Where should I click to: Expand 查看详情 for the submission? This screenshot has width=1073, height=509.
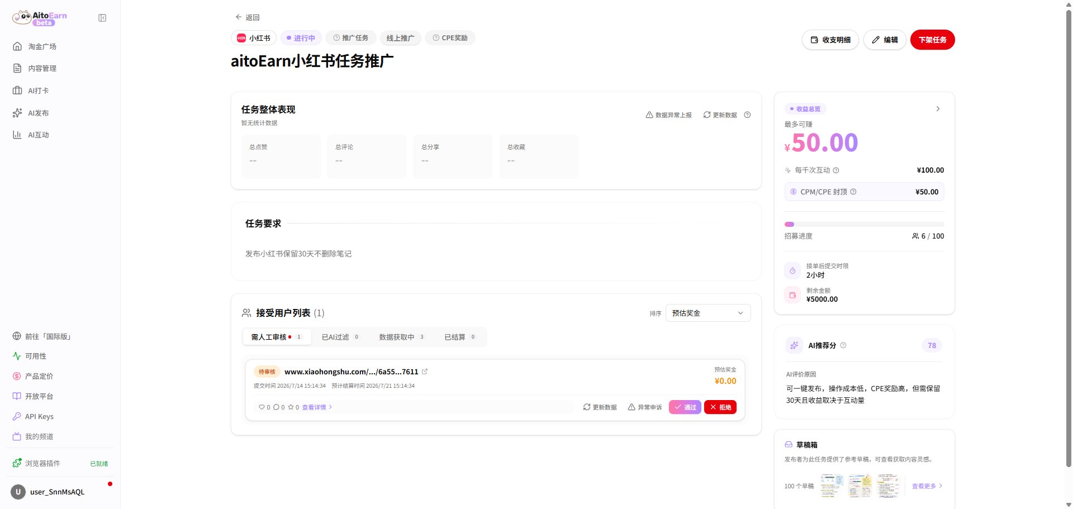[317, 407]
